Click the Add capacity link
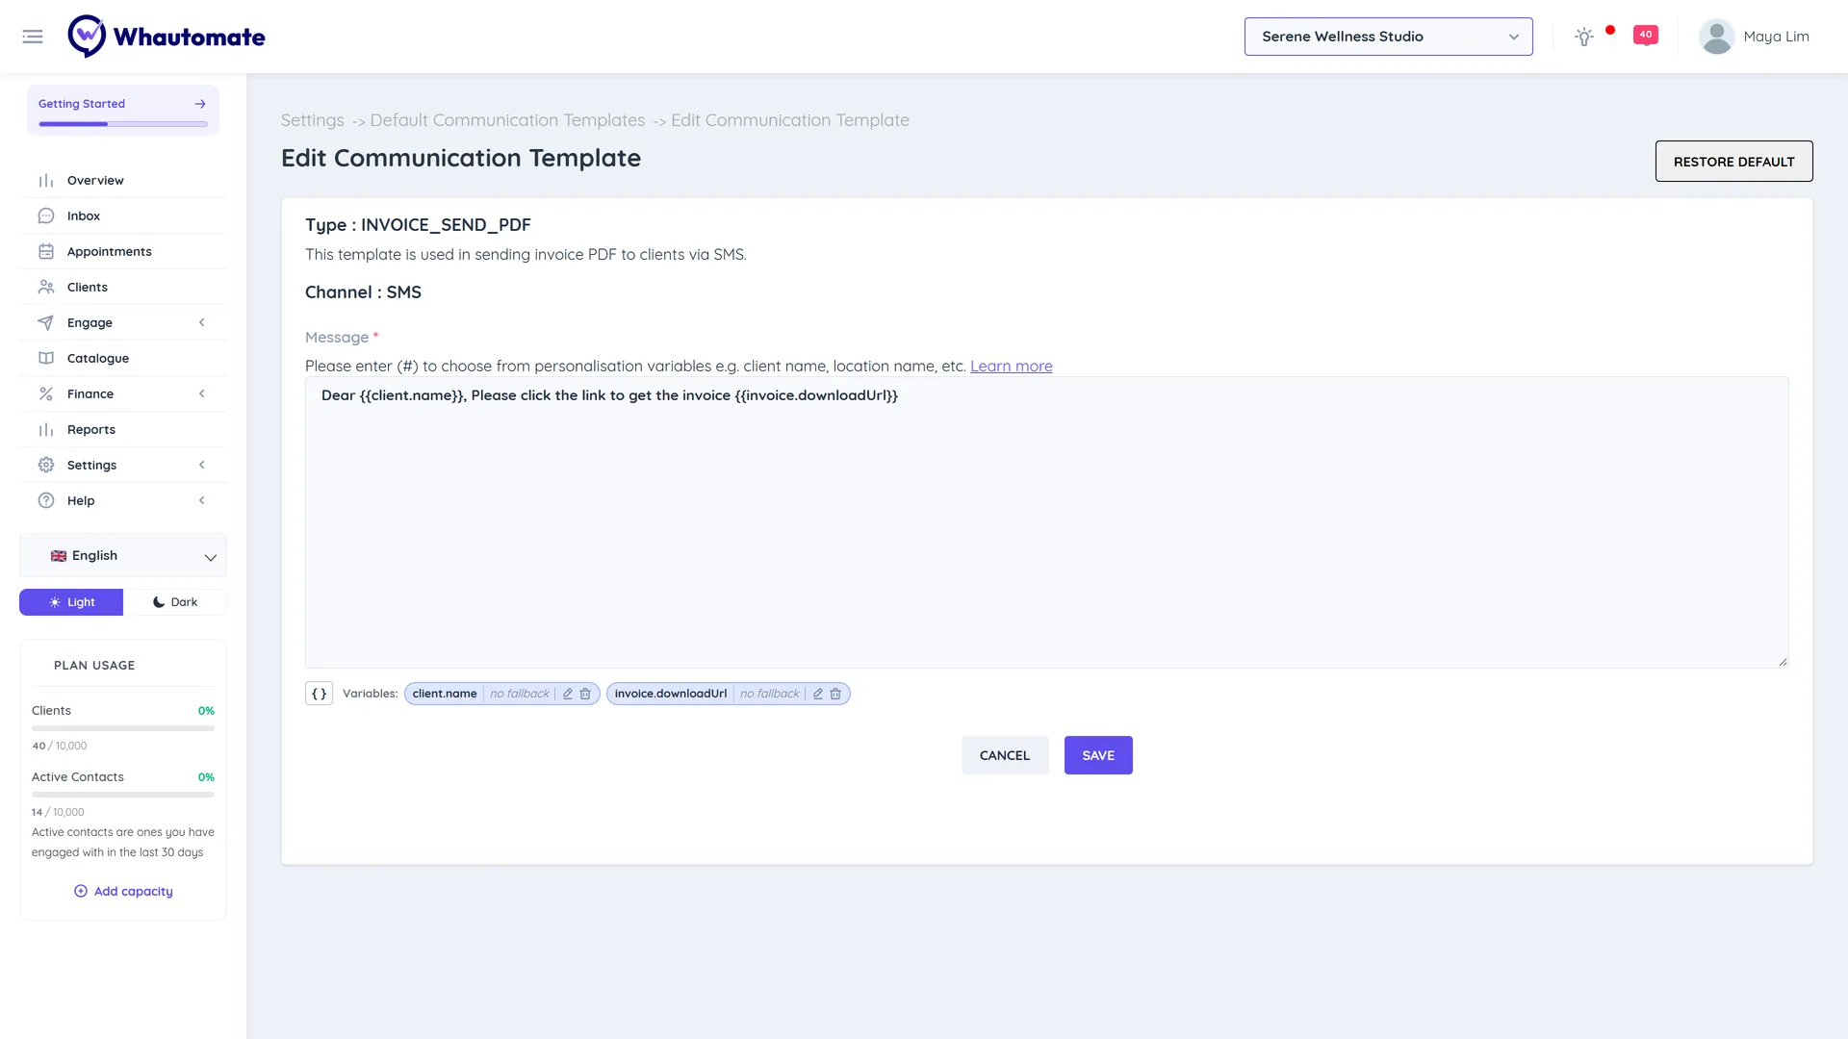Image resolution: width=1848 pixels, height=1039 pixels. pos(123,891)
